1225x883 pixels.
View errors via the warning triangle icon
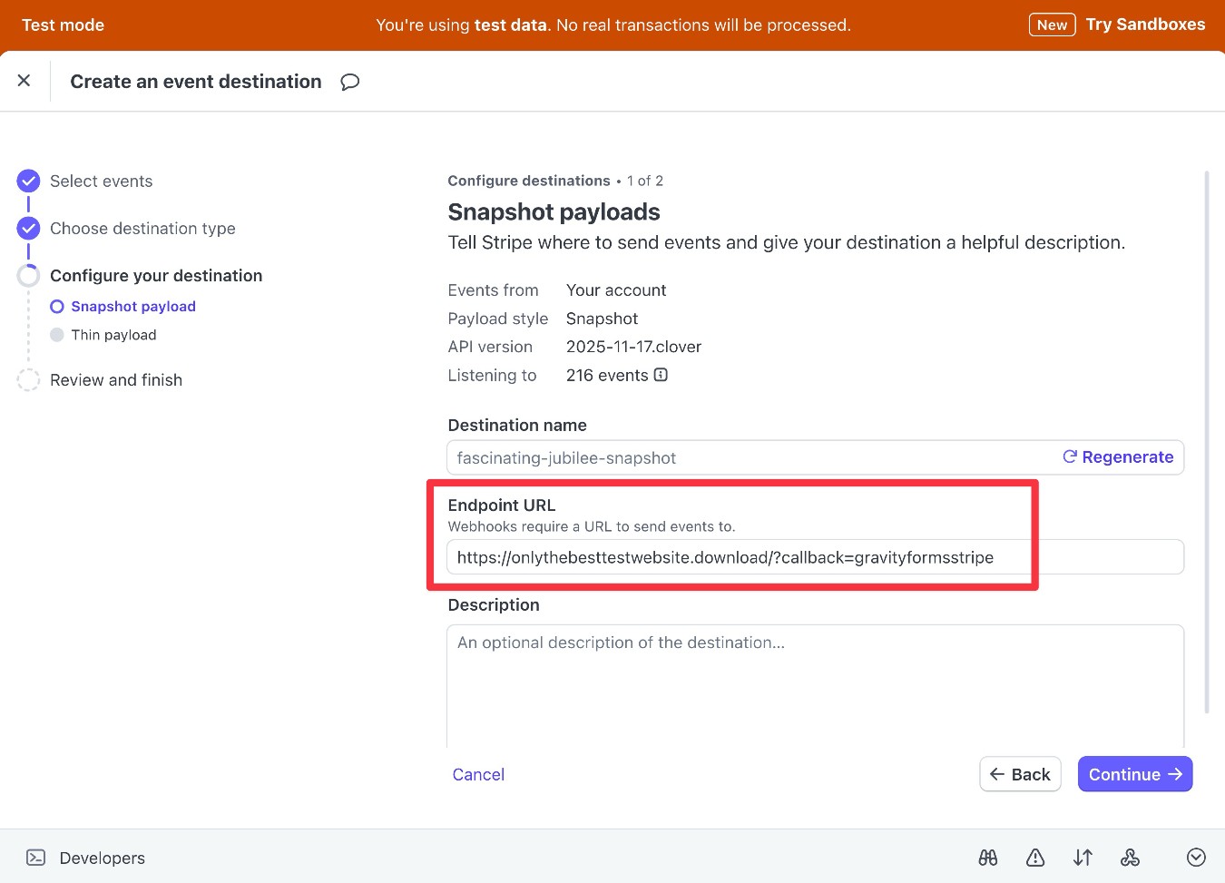(x=1035, y=857)
